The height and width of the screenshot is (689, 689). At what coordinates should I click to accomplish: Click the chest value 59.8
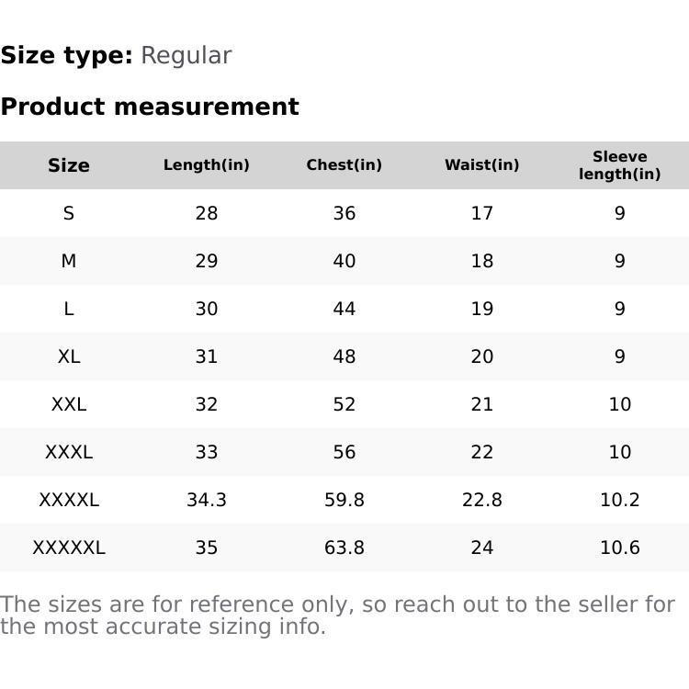[344, 500]
